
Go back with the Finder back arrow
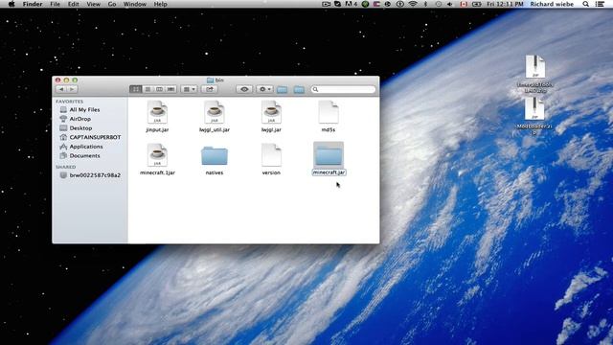(61, 89)
